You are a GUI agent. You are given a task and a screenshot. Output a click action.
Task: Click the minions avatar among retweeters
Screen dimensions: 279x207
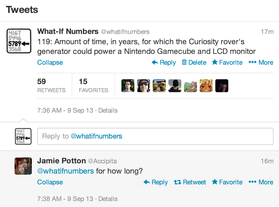point(159,86)
